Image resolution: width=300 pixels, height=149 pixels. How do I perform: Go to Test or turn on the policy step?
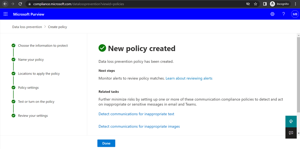36,102
